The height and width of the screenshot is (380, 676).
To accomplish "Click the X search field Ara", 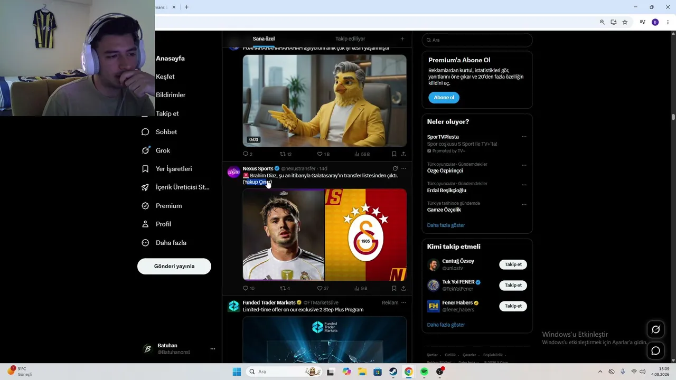I will [477, 40].
